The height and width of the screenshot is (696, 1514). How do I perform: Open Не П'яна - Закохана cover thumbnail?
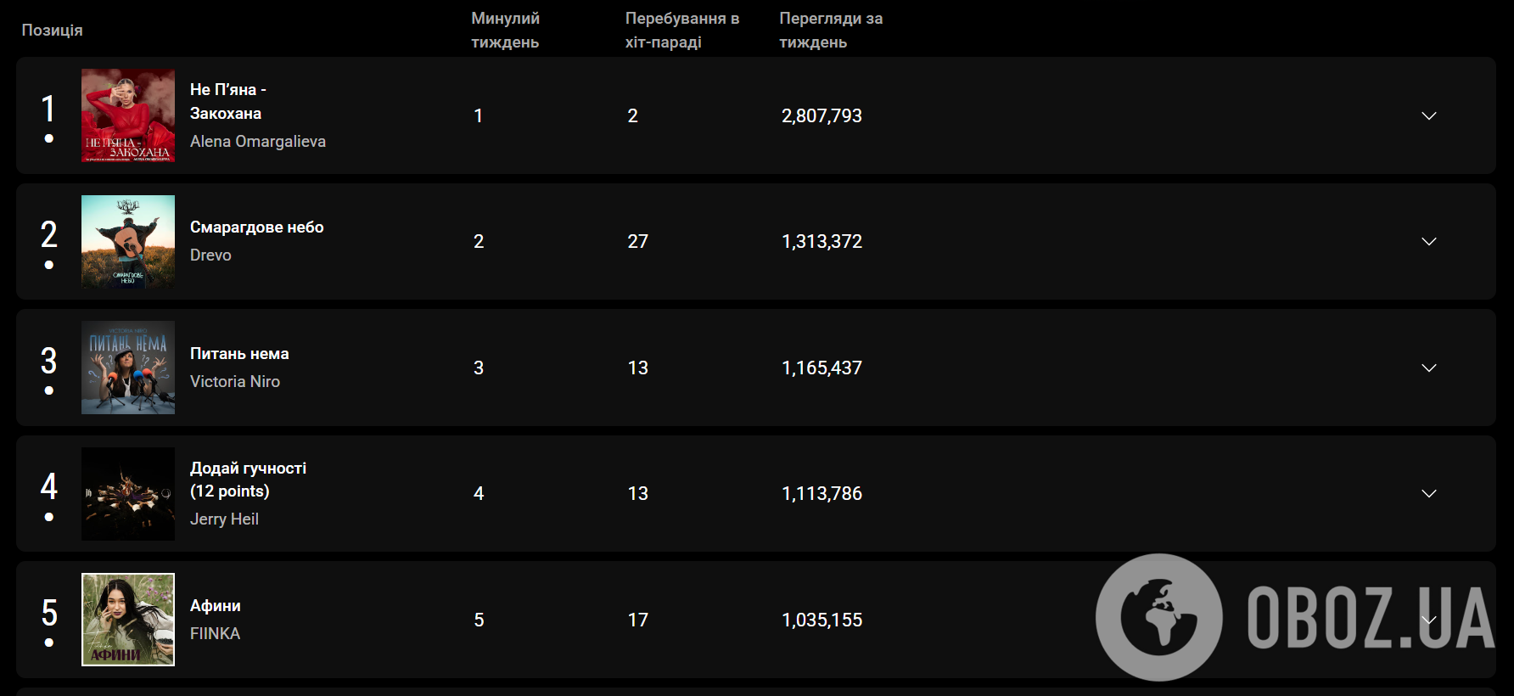coord(128,115)
